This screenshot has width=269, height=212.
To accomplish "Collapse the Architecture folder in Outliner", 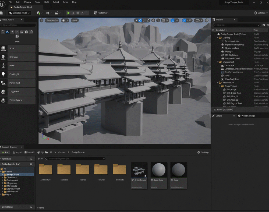I will point(218,83).
